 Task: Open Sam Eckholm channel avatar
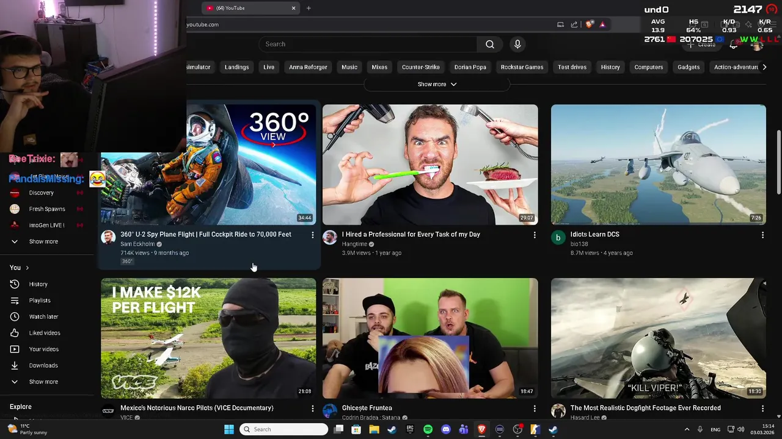click(108, 238)
